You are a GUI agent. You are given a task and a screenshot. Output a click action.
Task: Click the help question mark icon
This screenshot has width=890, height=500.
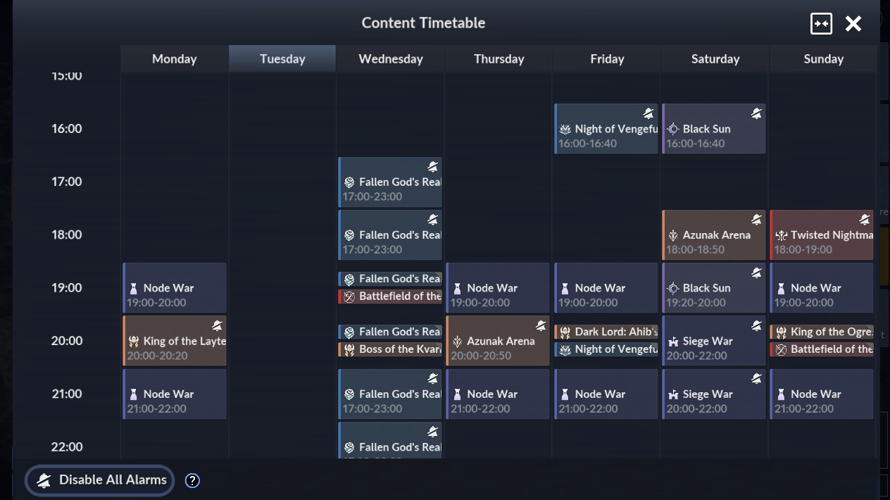click(192, 481)
